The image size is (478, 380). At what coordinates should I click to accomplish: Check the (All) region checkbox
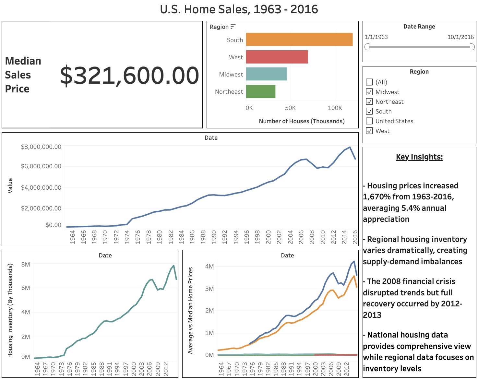tap(369, 82)
